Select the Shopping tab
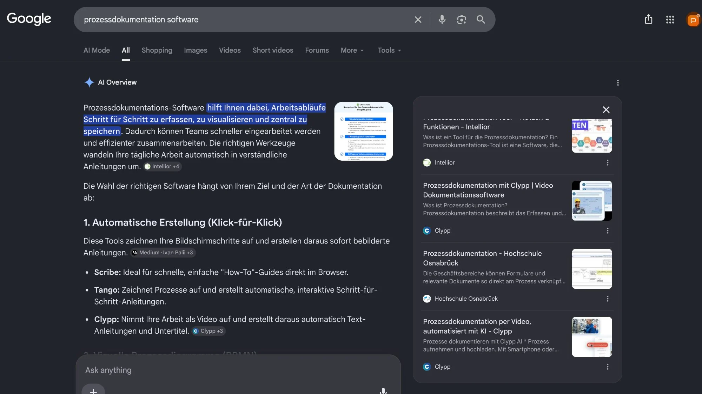Viewport: 702px width, 394px height. pyautogui.click(x=157, y=50)
